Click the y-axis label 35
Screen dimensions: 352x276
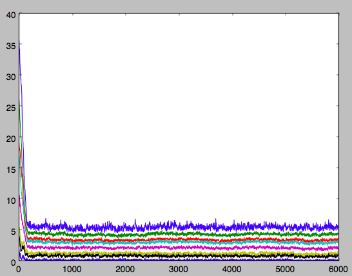click(11, 46)
